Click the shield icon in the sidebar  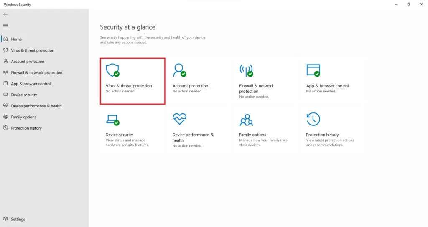[x=5, y=50]
